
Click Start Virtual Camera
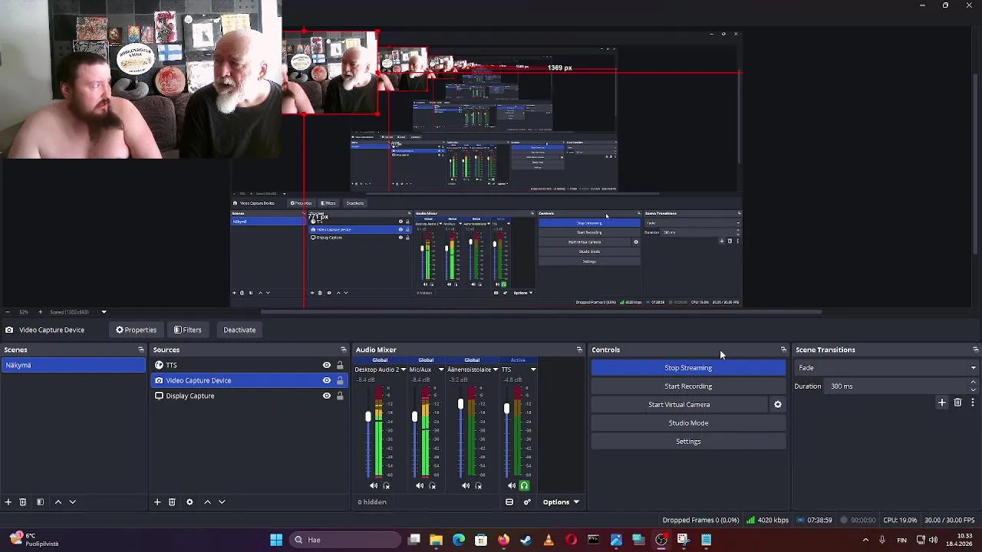pyautogui.click(x=679, y=404)
